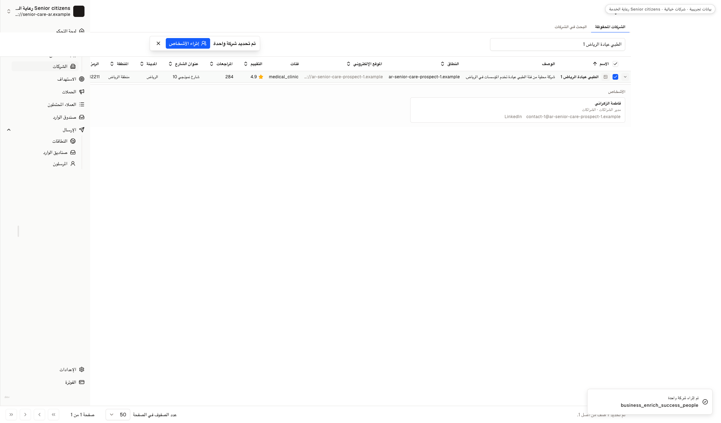Sort by the المراجعات column chevrons
721x423 pixels.
tap(212, 64)
